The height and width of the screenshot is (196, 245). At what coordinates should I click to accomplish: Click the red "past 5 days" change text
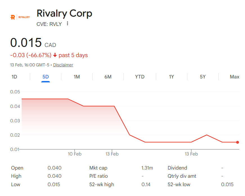(x=73, y=55)
